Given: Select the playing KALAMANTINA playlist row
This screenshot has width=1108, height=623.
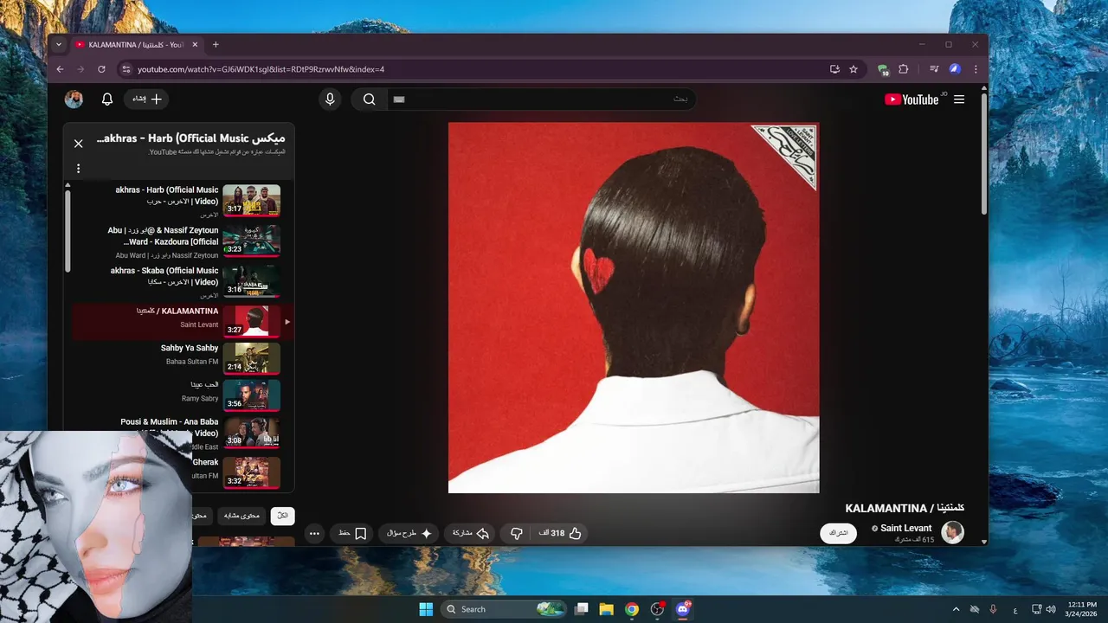Looking at the screenshot, I should (x=183, y=322).
